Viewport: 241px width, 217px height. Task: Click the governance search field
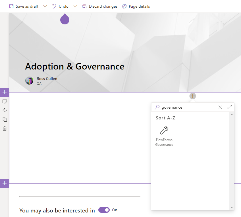click(188, 107)
